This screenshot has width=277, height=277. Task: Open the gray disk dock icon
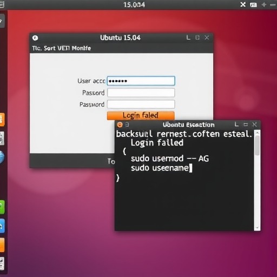(2, 138)
